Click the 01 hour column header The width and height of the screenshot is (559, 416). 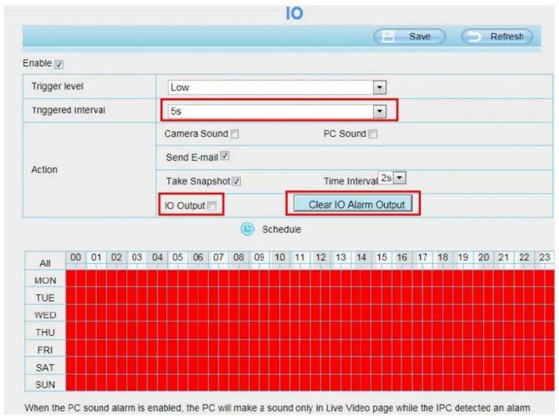click(96, 258)
